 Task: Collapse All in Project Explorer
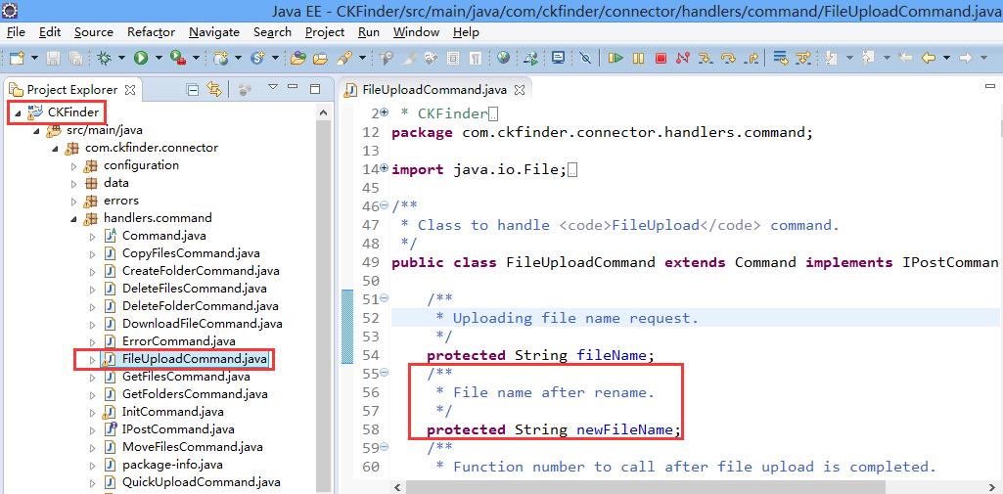click(193, 89)
